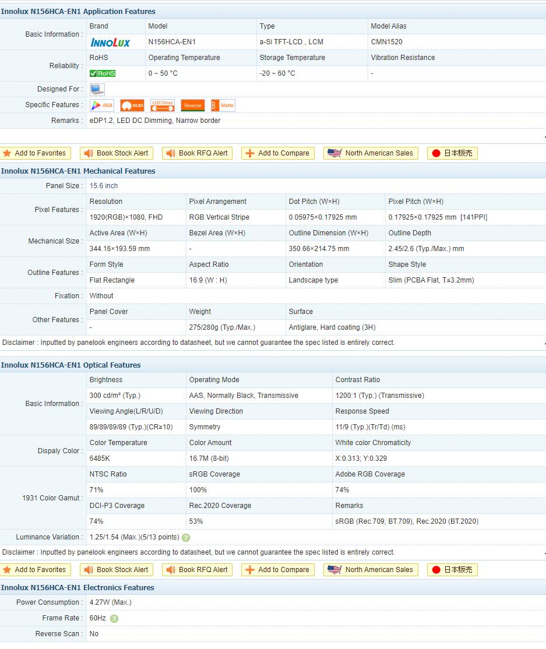546x649 pixels.
Task: Select brightness value 300 cd/m² (Typ.)
Action: click(115, 396)
